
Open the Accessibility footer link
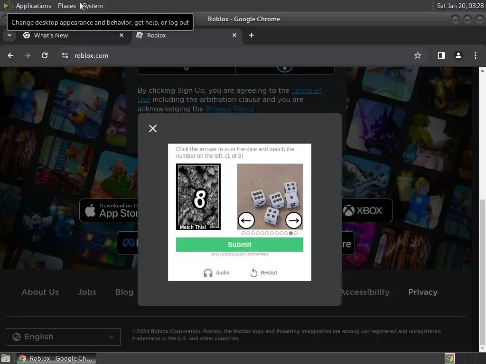(365, 292)
